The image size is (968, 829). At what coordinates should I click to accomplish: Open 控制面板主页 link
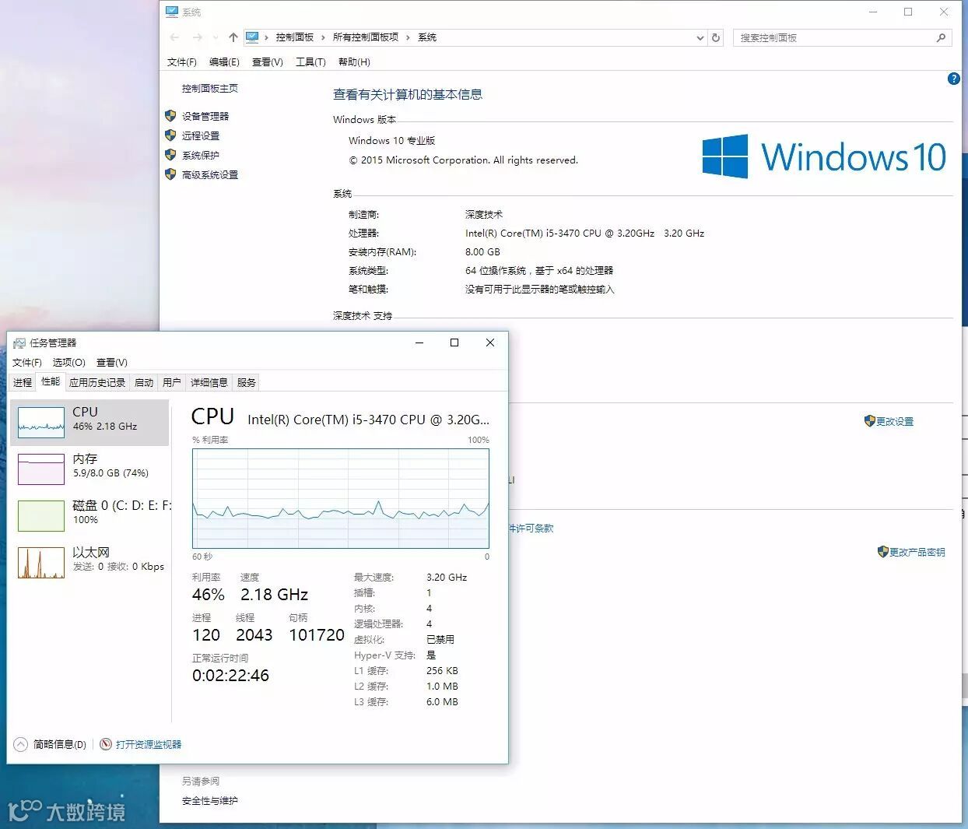pos(210,89)
